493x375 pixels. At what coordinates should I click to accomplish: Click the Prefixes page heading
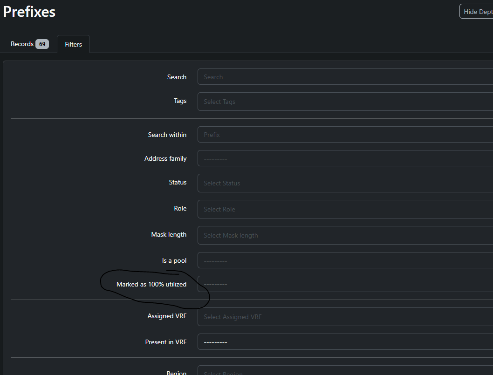click(x=29, y=12)
